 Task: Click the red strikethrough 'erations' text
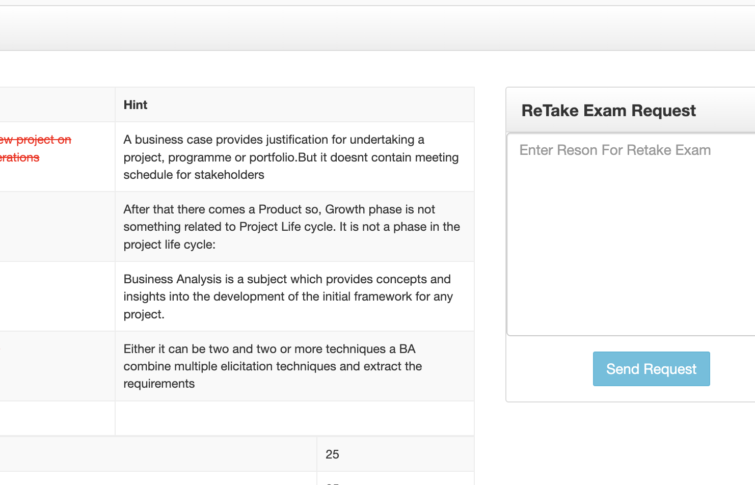pos(19,157)
